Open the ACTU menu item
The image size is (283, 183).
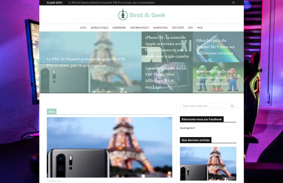click(x=83, y=28)
